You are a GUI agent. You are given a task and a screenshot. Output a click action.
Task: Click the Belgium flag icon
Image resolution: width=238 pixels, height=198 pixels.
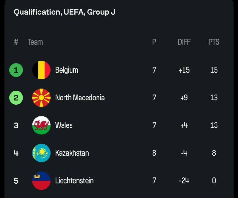click(x=41, y=70)
